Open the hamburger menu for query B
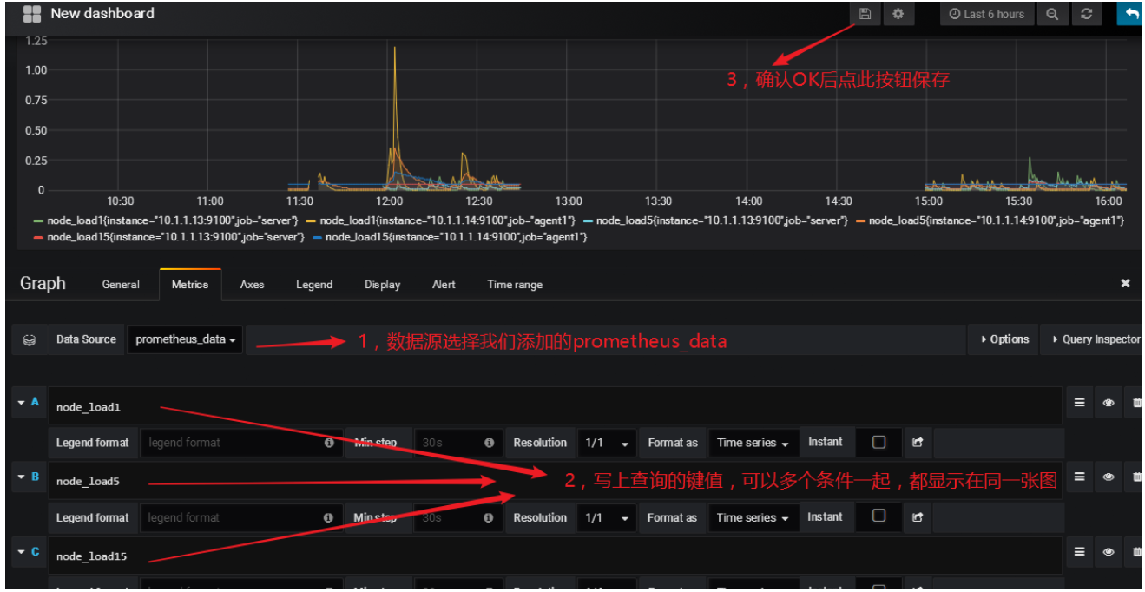1145x592 pixels. coord(1079,477)
